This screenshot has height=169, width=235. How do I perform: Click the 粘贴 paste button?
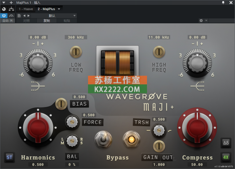(x=67, y=21)
